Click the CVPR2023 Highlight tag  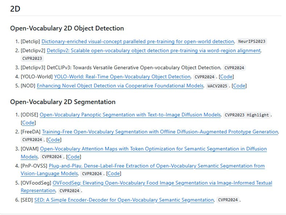(247, 115)
